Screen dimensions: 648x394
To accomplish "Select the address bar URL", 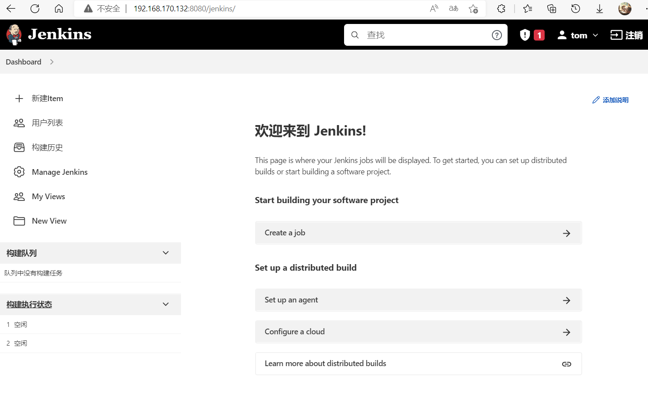I will click(x=184, y=9).
